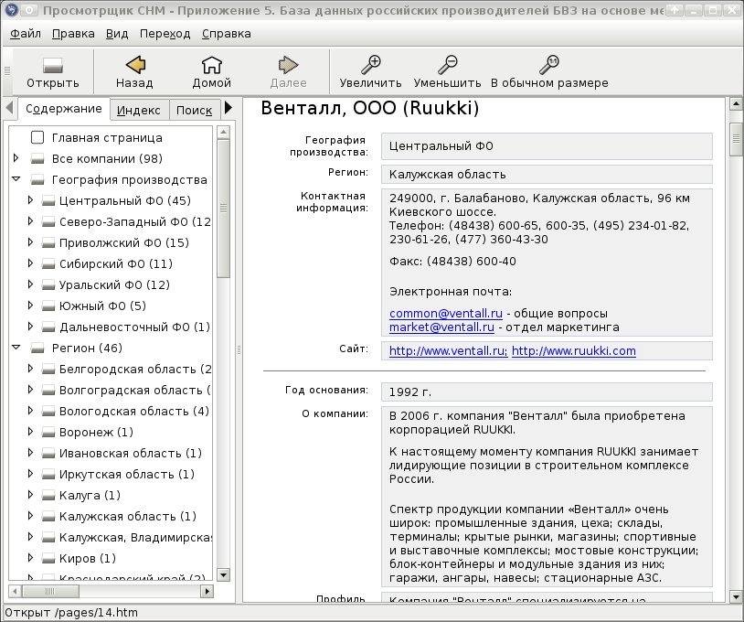Expand Центральный ФО (45) node

click(x=30, y=200)
